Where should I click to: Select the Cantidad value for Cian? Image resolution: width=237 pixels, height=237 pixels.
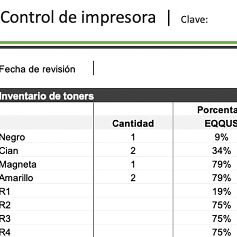[x=133, y=151]
